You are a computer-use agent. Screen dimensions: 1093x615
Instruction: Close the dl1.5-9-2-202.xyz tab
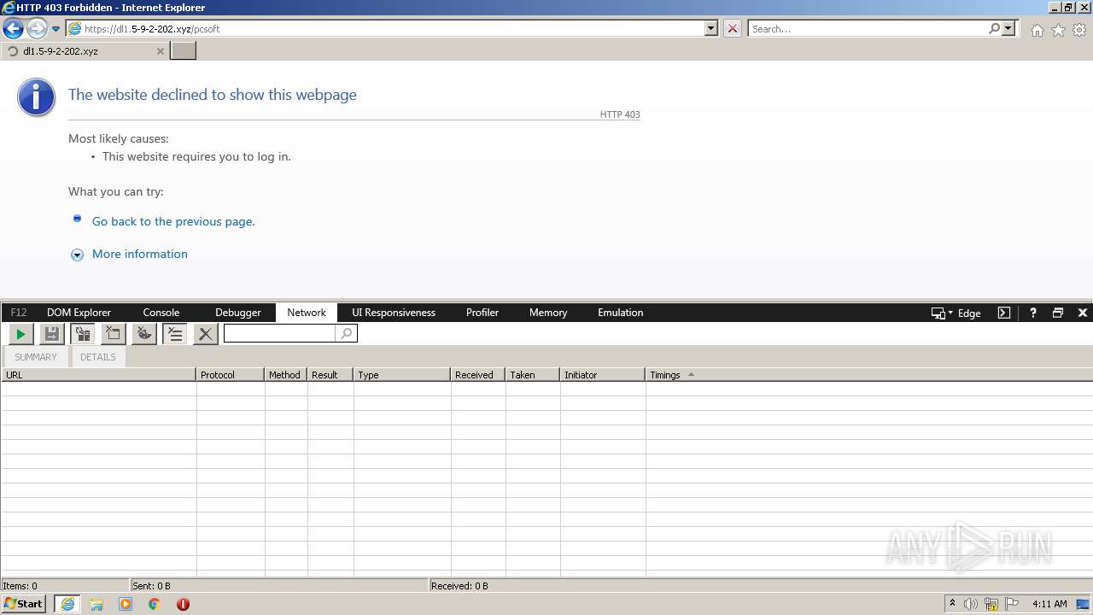160,51
